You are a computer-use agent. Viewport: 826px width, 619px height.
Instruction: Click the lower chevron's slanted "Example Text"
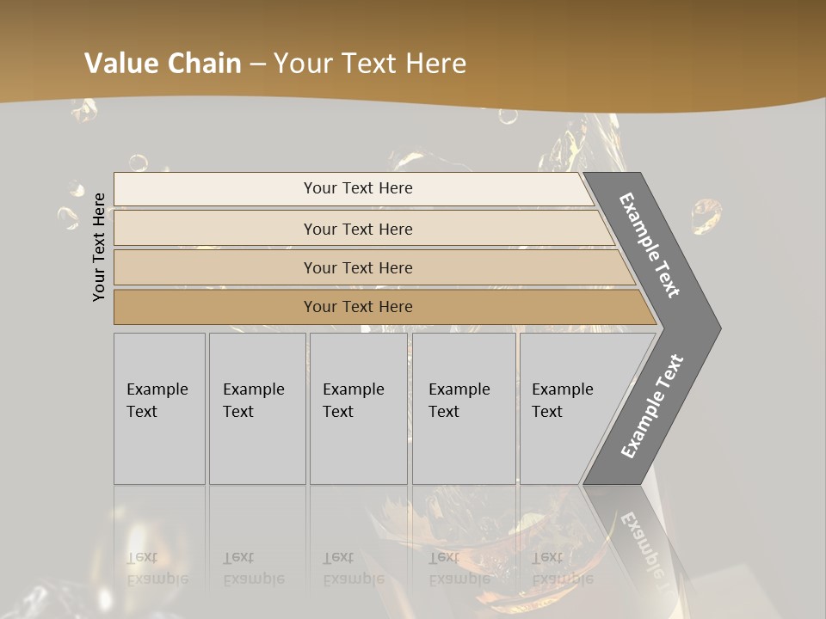pos(652,406)
